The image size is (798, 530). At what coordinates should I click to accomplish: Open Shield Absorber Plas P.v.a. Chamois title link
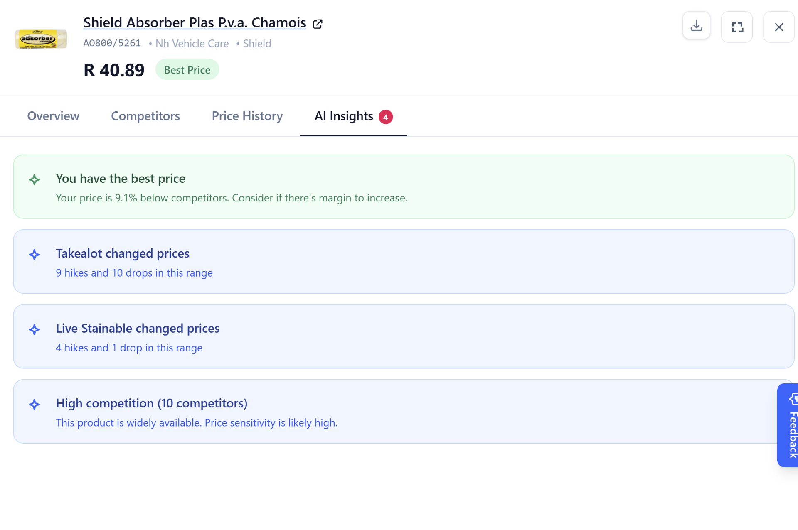(195, 22)
